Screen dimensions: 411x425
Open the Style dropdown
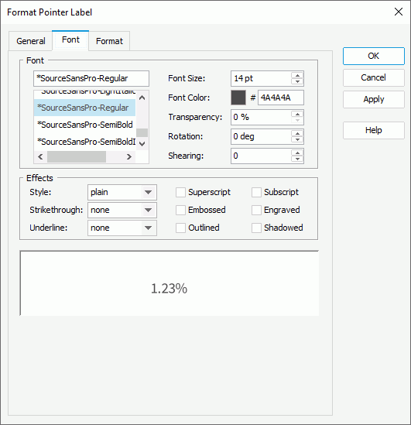(x=122, y=193)
